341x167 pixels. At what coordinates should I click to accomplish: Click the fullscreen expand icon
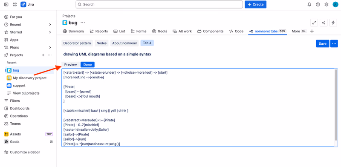(314, 23)
